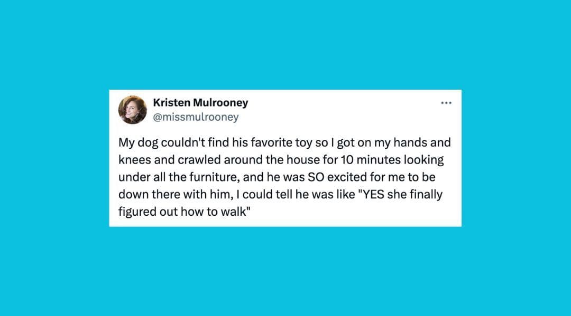This screenshot has width=571, height=316.
Task: Click the blue area left of the tweet card
Action: (x=53, y=158)
